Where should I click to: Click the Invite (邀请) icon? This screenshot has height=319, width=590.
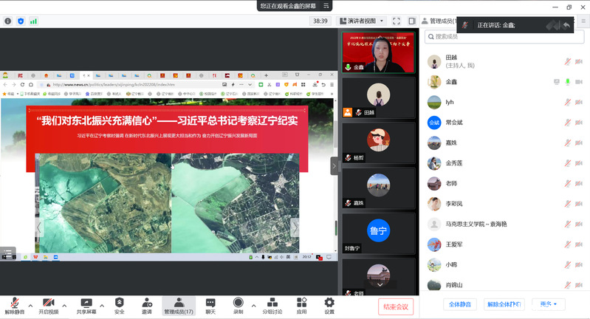coord(146,306)
